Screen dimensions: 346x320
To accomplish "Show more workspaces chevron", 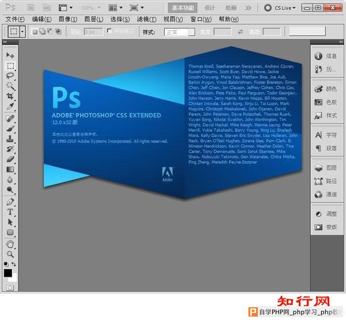I will pyautogui.click(x=248, y=8).
